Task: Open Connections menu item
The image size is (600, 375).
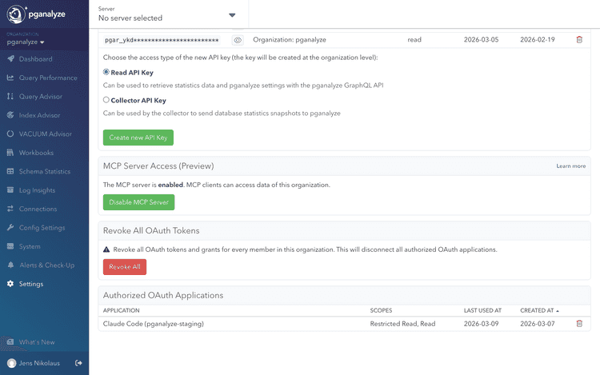Action: click(38, 209)
